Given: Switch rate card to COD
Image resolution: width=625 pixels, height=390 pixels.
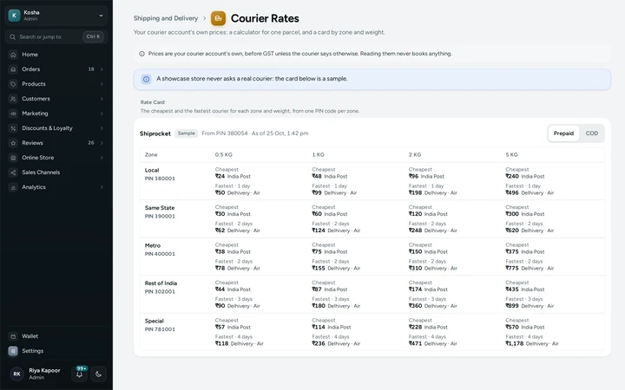Looking at the screenshot, I should [x=591, y=133].
